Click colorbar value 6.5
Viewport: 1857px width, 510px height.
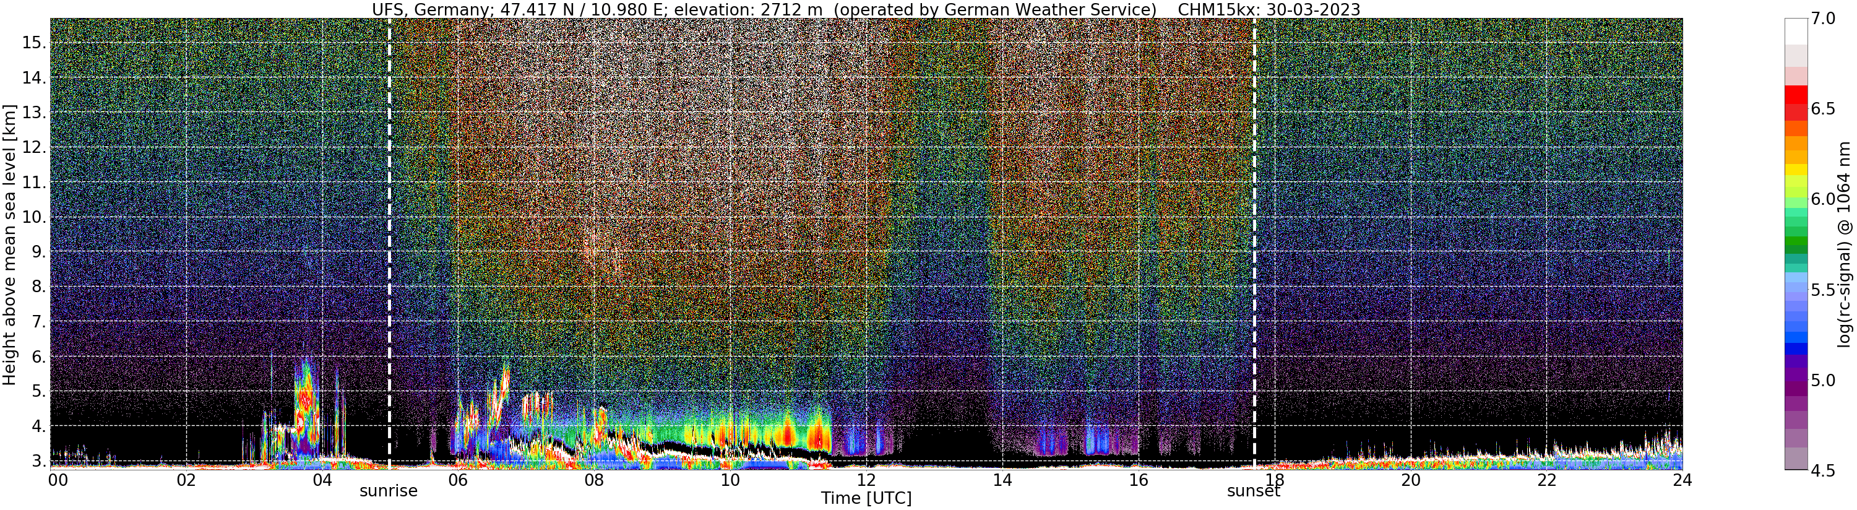click(x=1823, y=110)
